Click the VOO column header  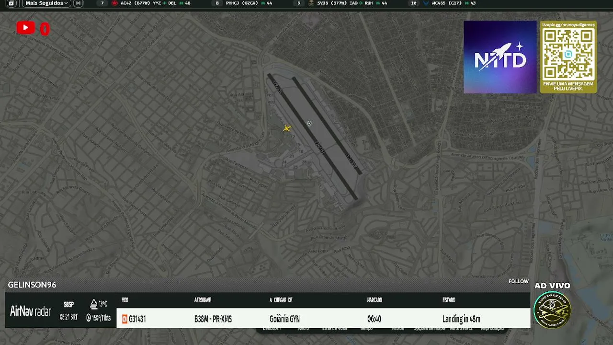point(125,300)
